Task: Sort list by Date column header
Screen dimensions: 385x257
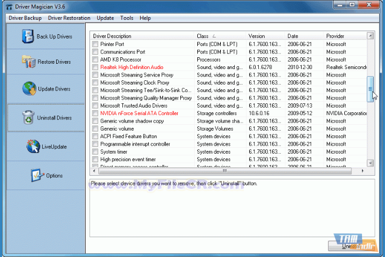Action: 304,36
